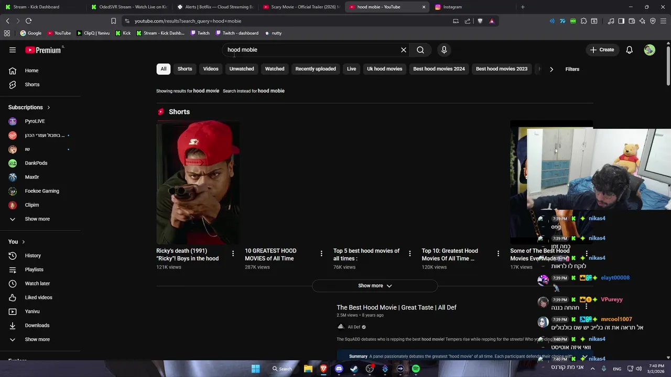Search instead for hood mobie link

click(253, 91)
